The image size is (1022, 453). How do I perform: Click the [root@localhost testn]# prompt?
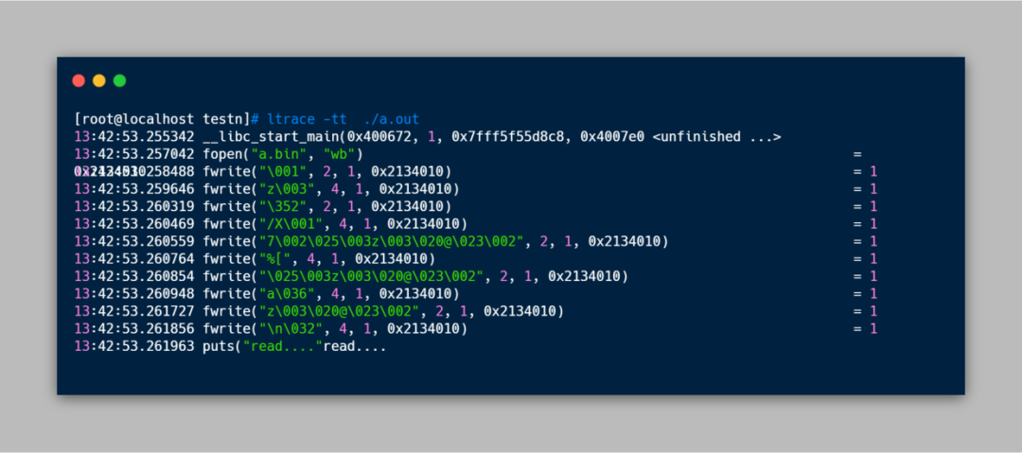[167, 119]
